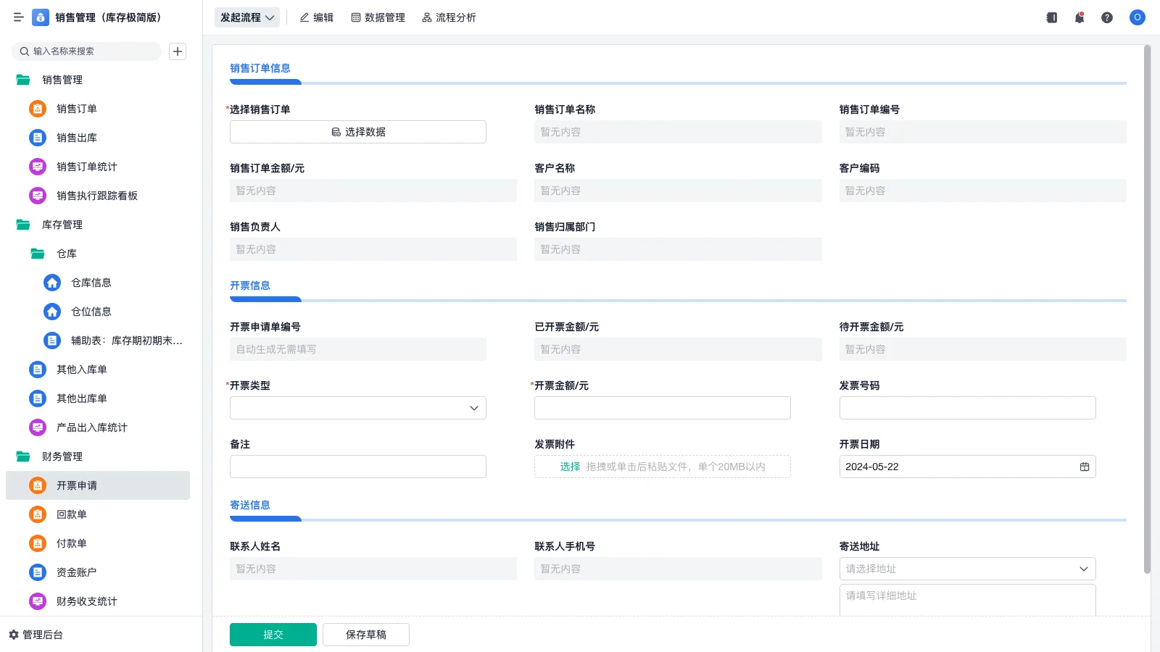Open 销售订单统计 purple chart icon
Viewport: 1160px width, 652px height.
click(x=37, y=167)
